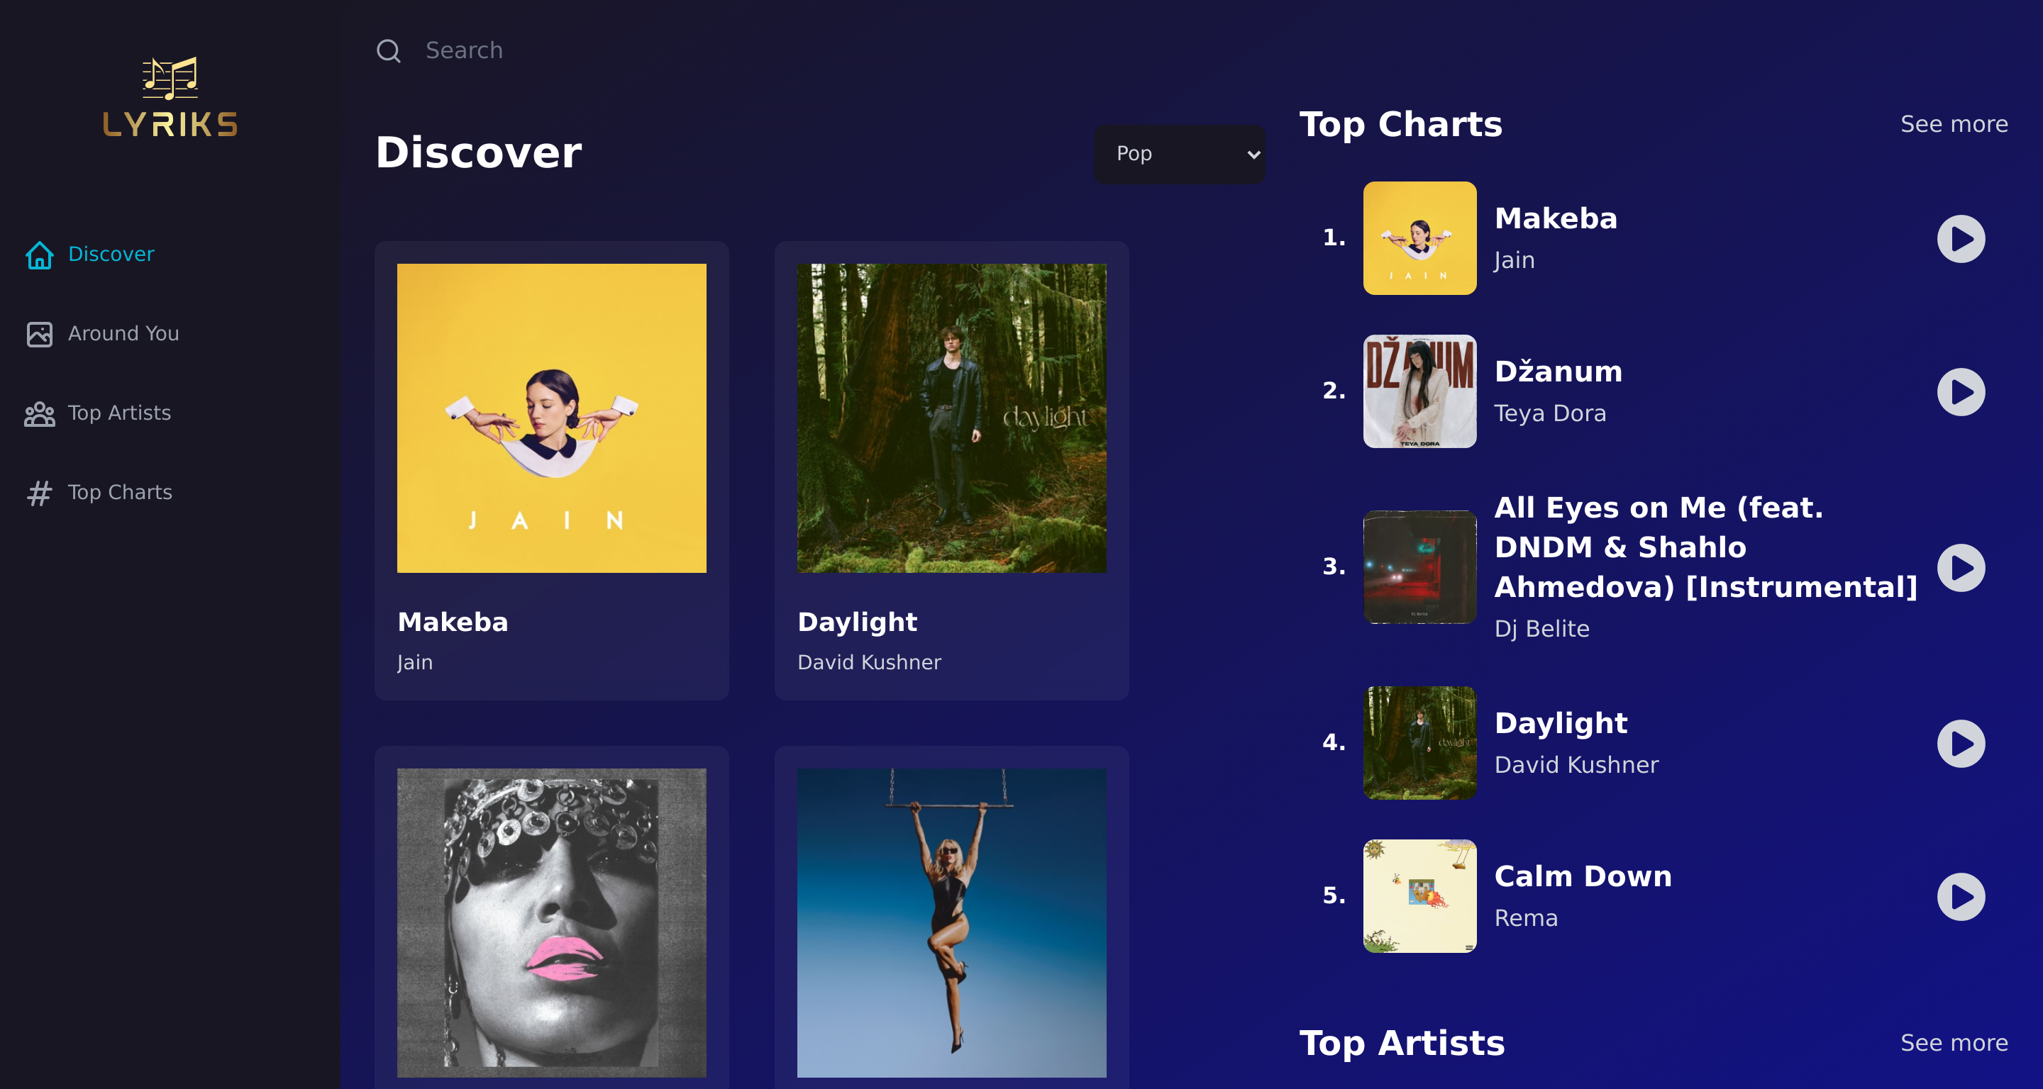Click the Discover home icon
The width and height of the screenshot is (2043, 1089).
(39, 255)
